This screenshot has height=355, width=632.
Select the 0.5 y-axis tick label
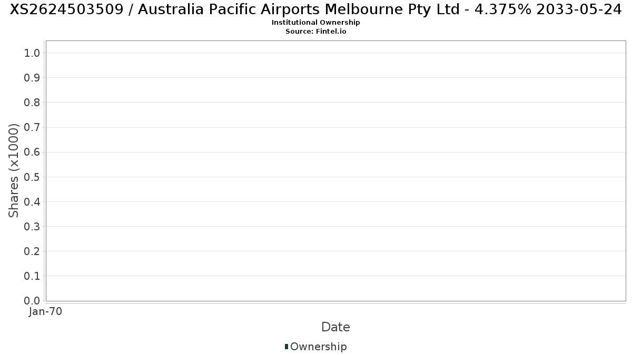click(x=32, y=177)
